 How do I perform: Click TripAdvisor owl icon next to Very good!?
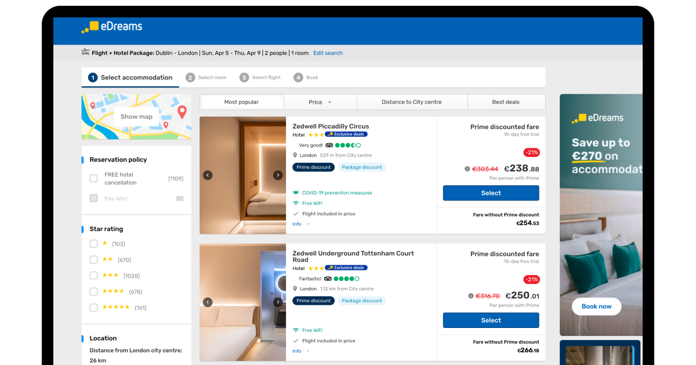[329, 145]
